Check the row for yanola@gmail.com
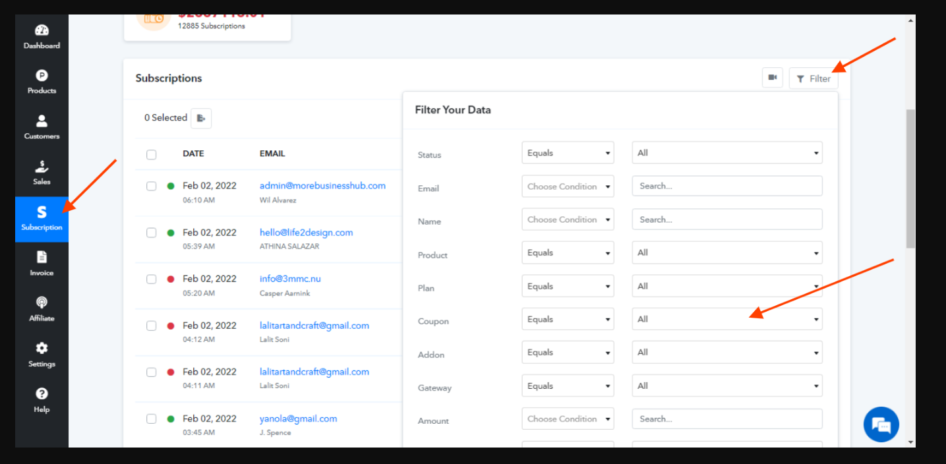This screenshot has height=464, width=946. 152,419
